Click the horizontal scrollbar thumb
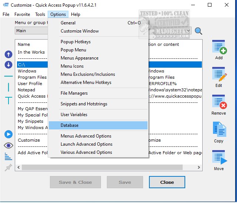 tap(102, 168)
